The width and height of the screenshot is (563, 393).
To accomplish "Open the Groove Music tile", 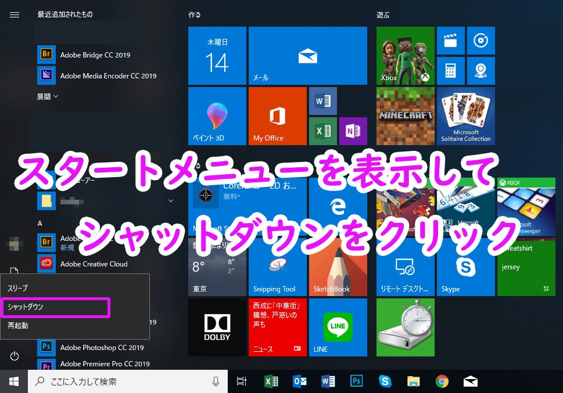I will (480, 41).
